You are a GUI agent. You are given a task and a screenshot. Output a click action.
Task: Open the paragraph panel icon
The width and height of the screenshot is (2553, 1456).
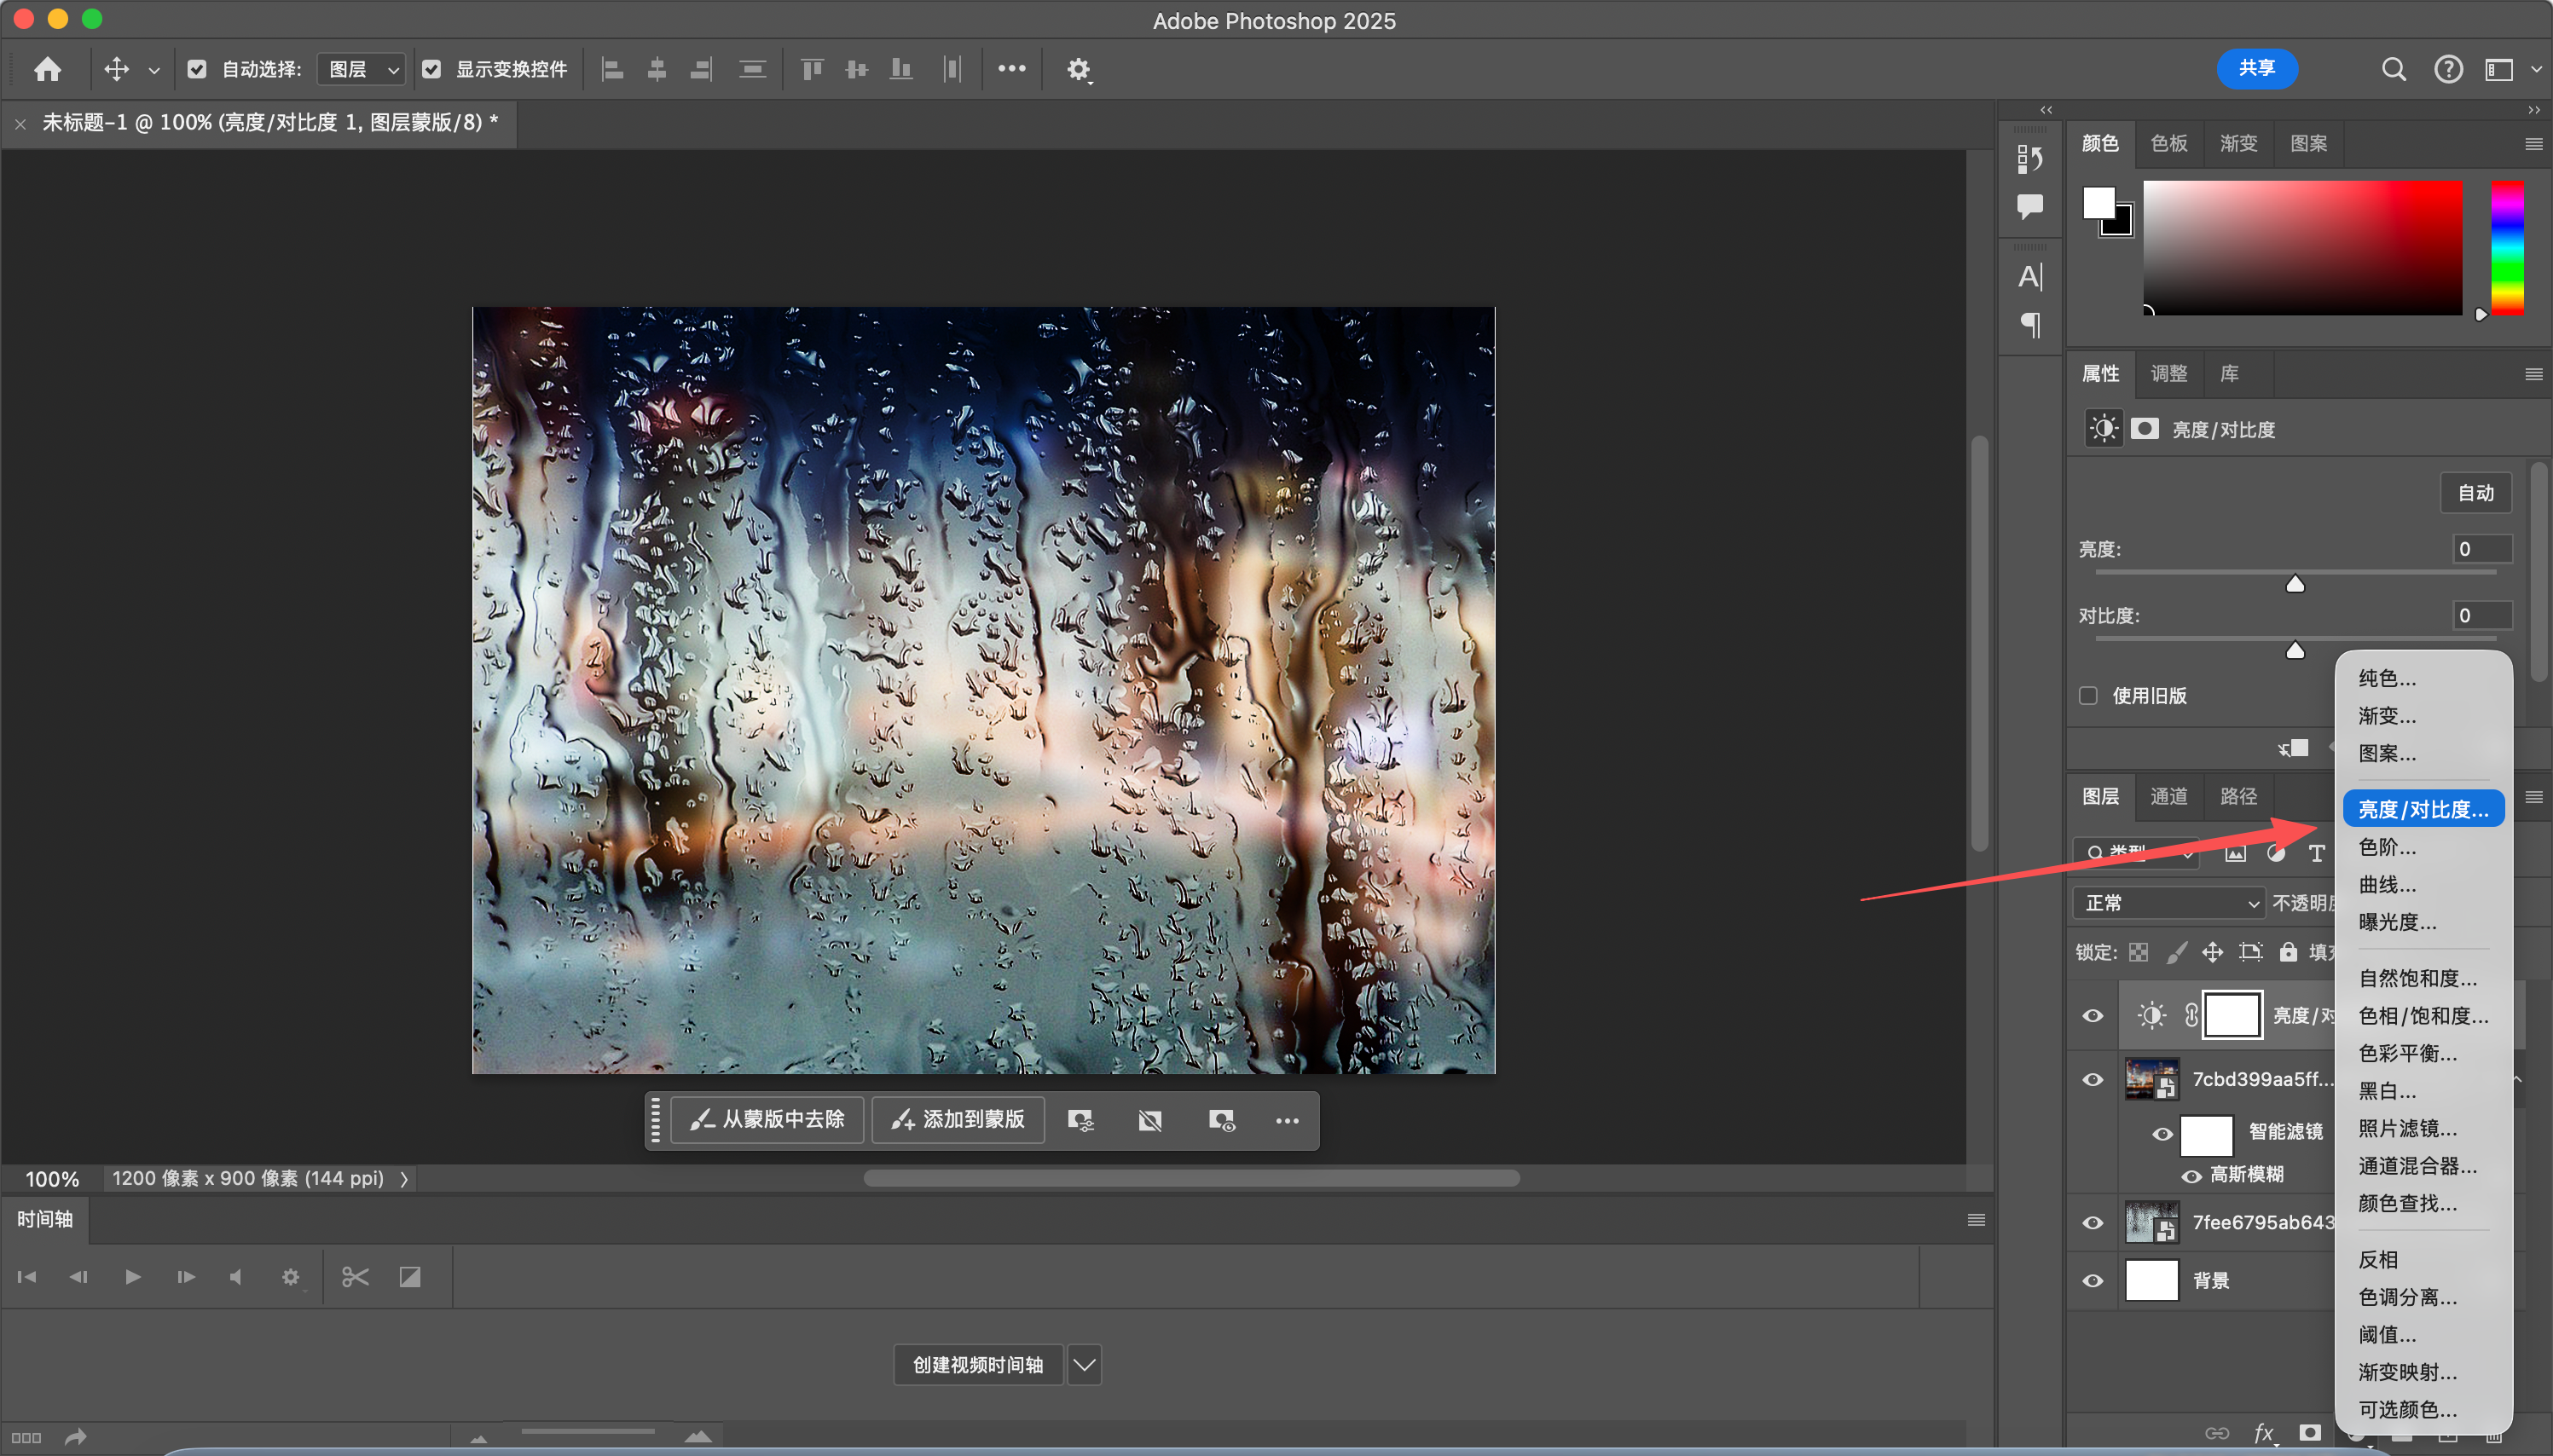point(2030,324)
